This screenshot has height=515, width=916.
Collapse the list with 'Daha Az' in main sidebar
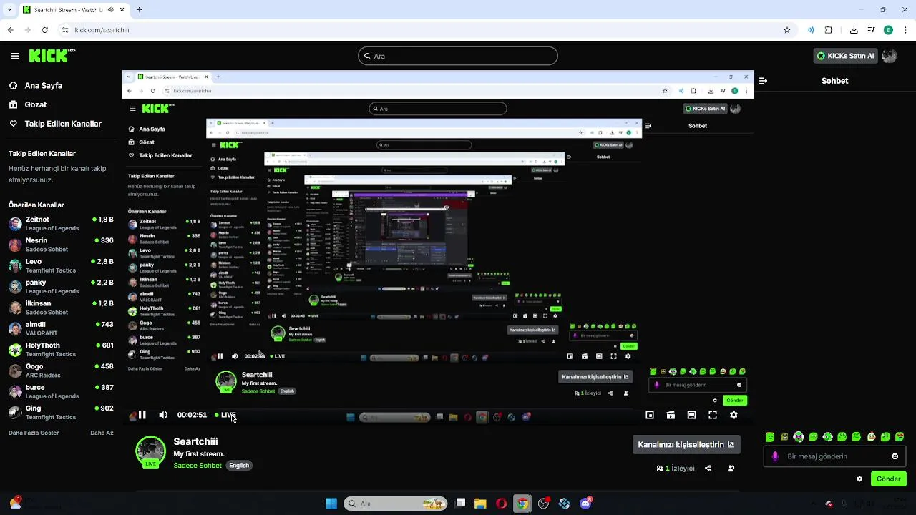point(102,433)
